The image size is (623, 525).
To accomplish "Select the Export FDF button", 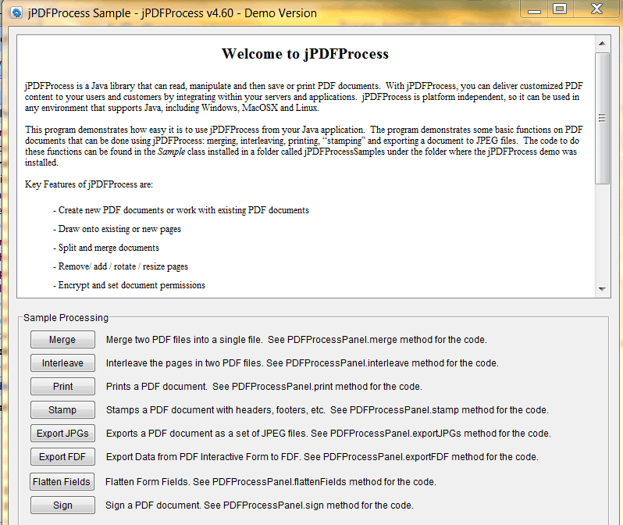I will pos(62,456).
